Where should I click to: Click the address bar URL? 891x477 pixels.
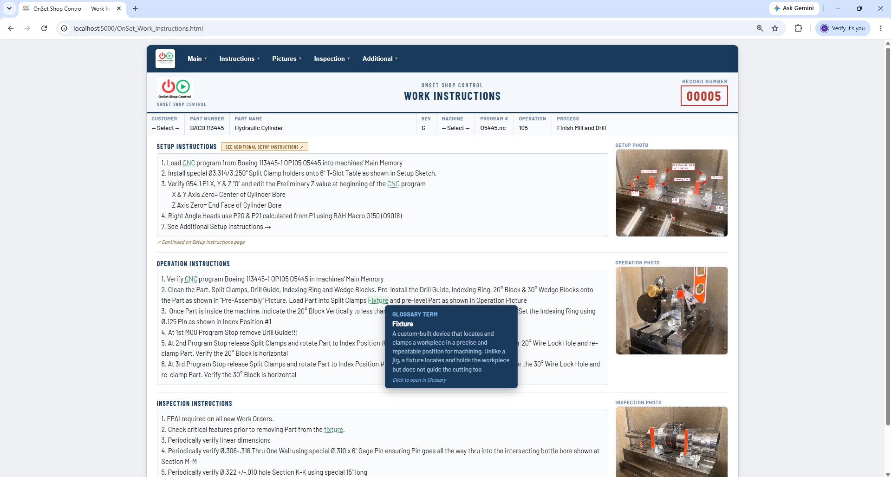click(x=138, y=28)
